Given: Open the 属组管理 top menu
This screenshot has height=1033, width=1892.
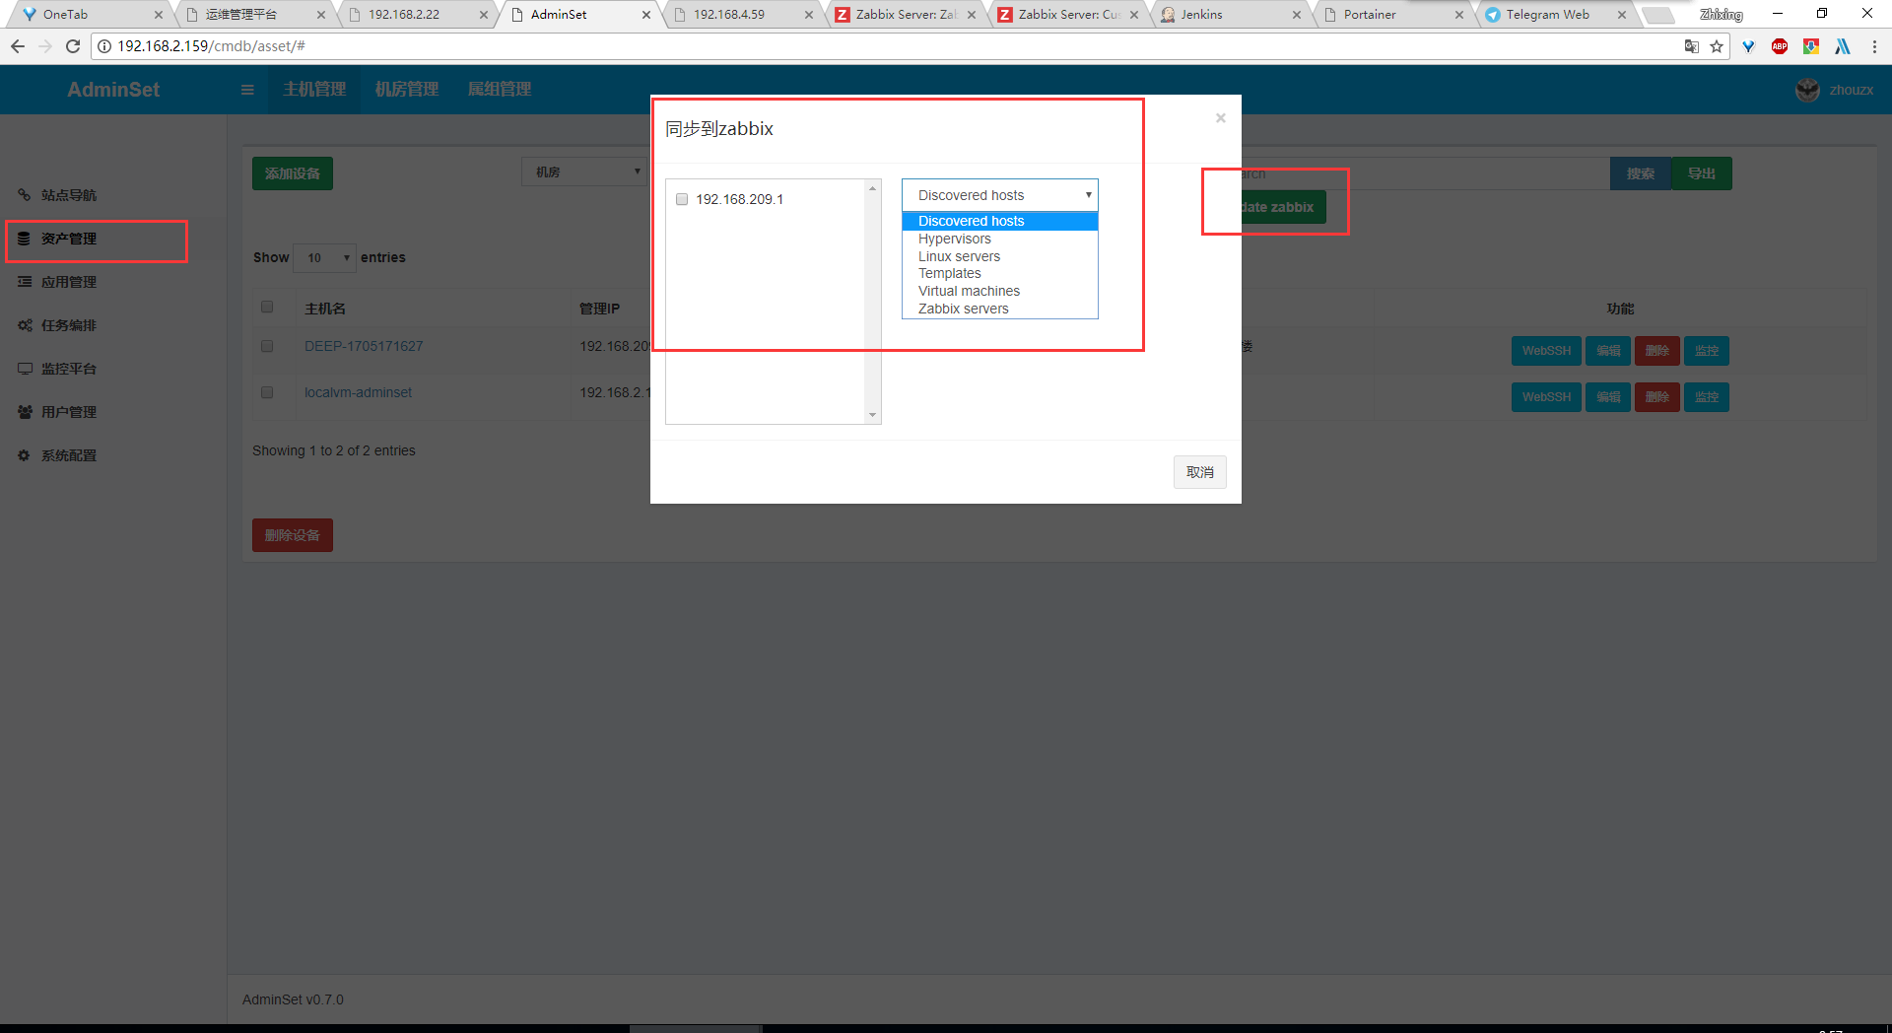Looking at the screenshot, I should coord(500,90).
